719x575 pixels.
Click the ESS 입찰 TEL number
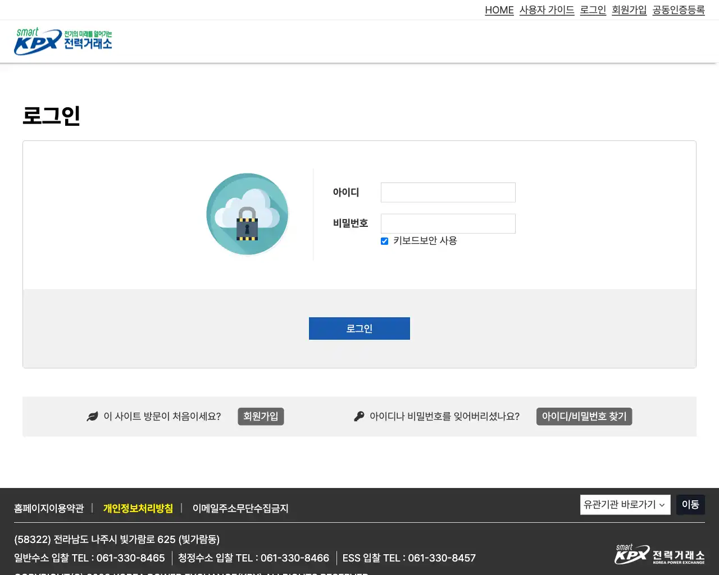point(442,558)
